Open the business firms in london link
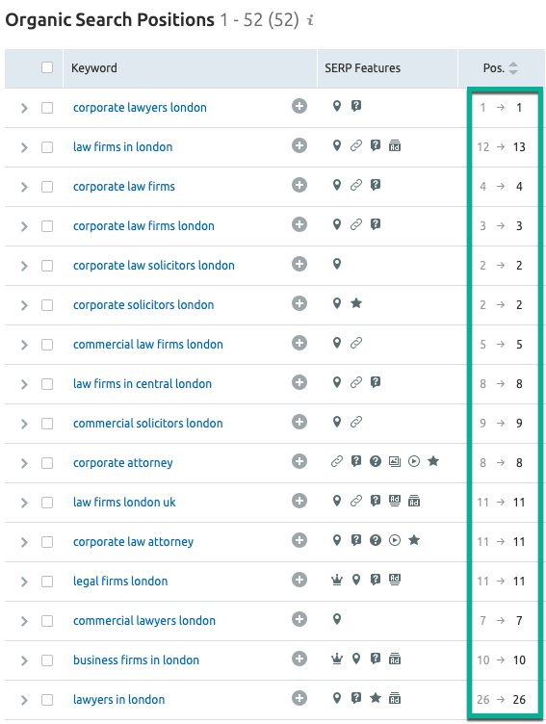Image resolution: width=546 pixels, height=724 pixels. point(137,660)
